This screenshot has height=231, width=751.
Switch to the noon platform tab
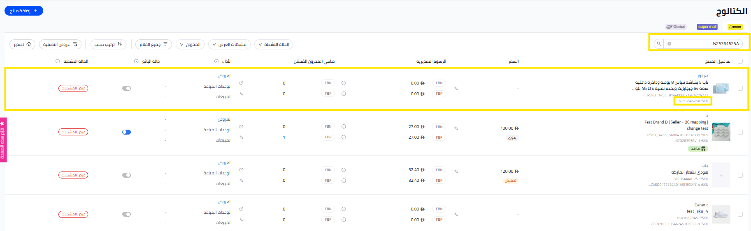(x=735, y=27)
